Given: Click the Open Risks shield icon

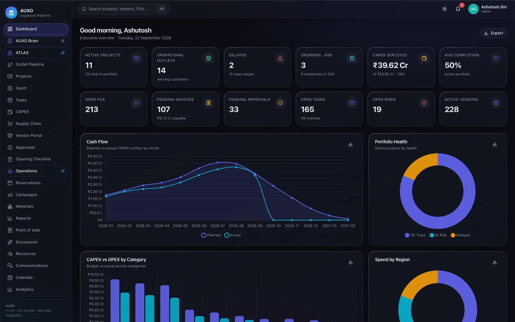Looking at the screenshot, I should pyautogui.click(x=424, y=103).
